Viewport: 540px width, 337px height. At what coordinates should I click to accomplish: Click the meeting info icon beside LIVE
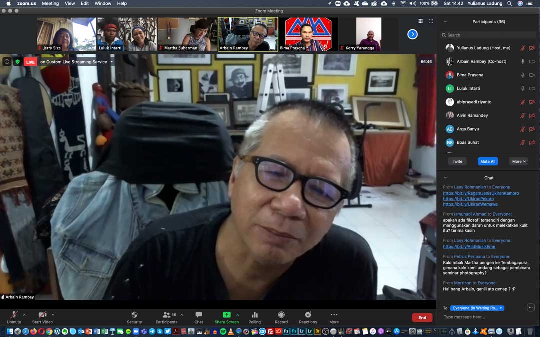(7, 62)
